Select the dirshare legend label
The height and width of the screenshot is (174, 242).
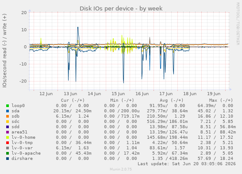pyautogui.click(x=22, y=158)
